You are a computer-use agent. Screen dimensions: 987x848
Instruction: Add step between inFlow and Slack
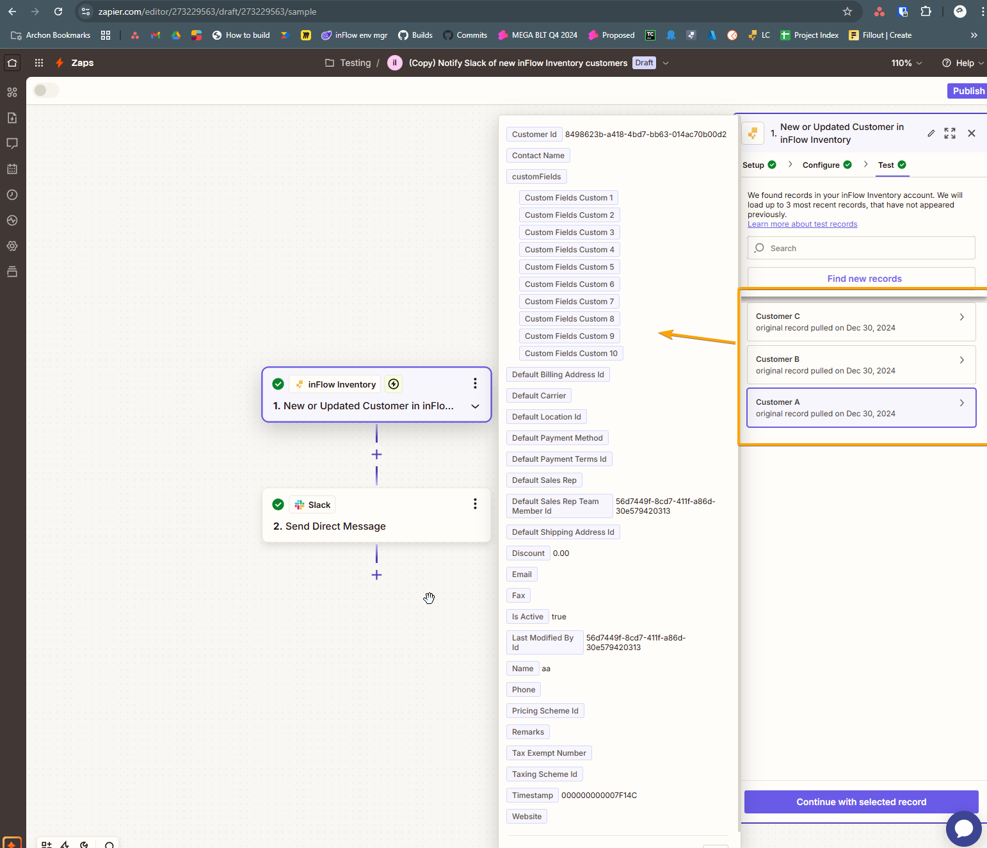[x=376, y=454]
